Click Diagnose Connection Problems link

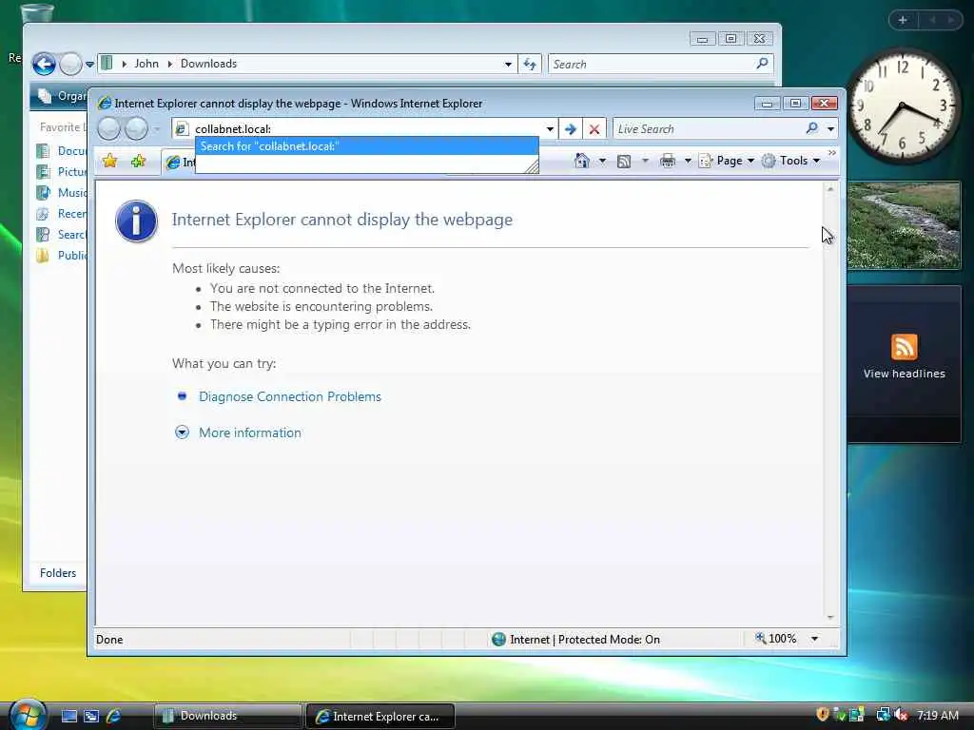click(x=289, y=396)
